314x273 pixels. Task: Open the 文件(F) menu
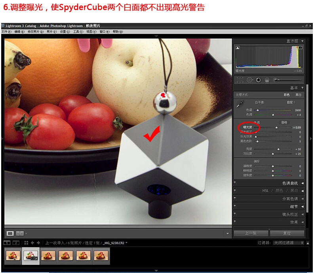(6, 32)
